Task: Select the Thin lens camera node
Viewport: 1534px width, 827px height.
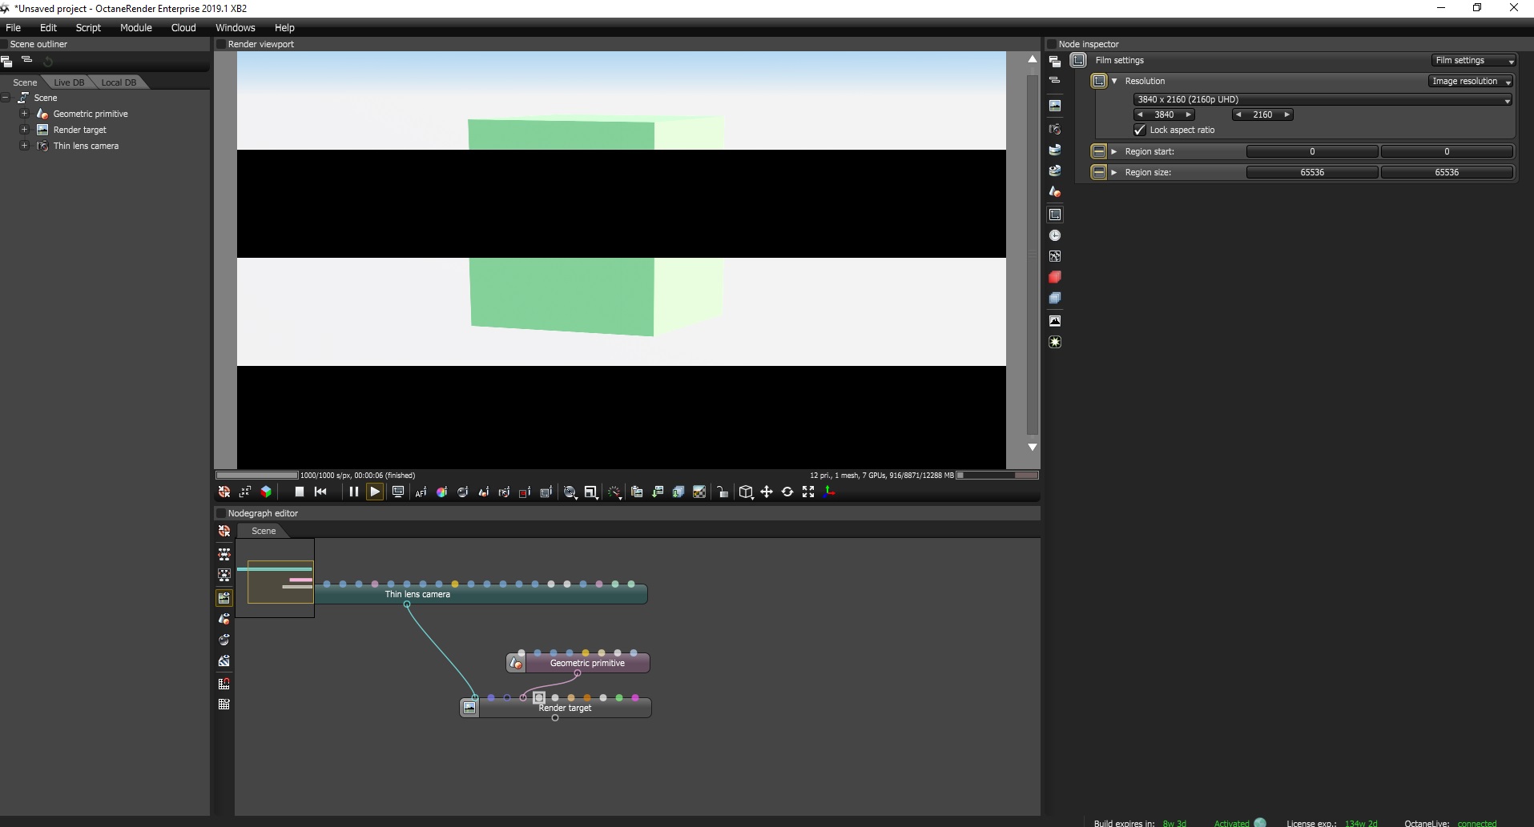Action: (x=481, y=594)
